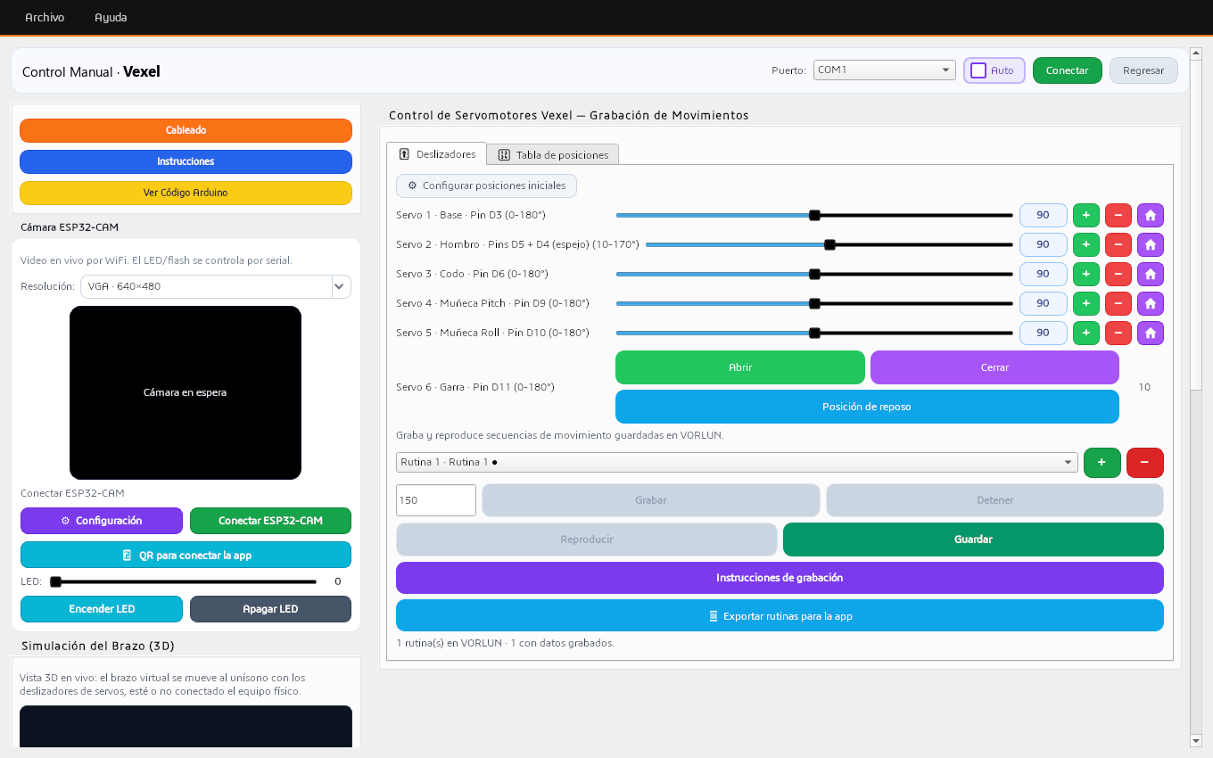Click the Conectar button

coord(1068,70)
